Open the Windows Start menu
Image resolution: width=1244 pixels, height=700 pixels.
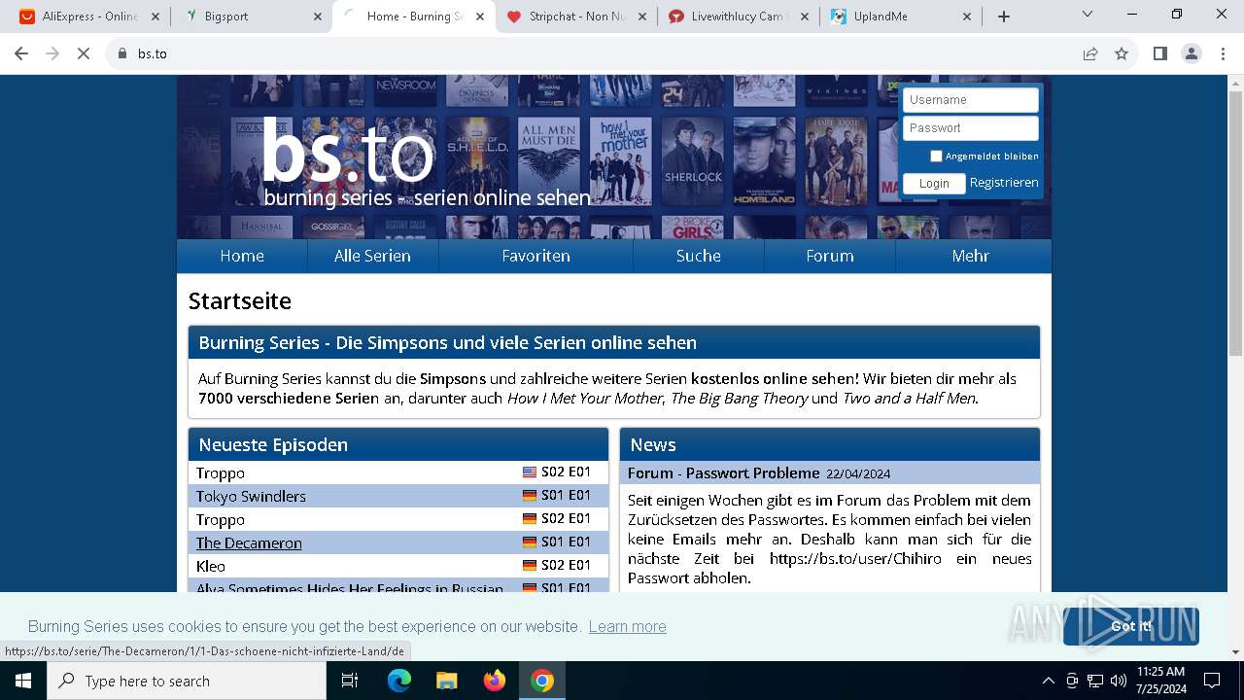pyautogui.click(x=23, y=681)
